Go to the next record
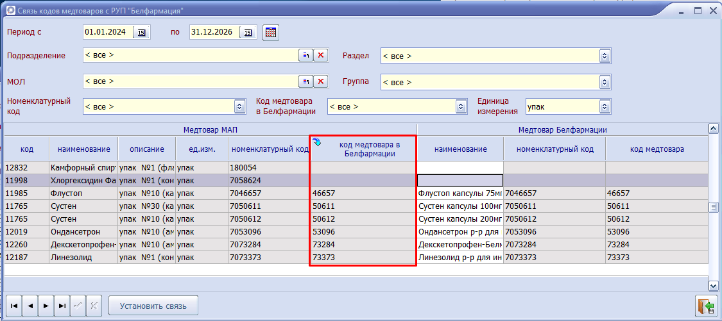Viewport: 722px width, 321px height. (46, 306)
